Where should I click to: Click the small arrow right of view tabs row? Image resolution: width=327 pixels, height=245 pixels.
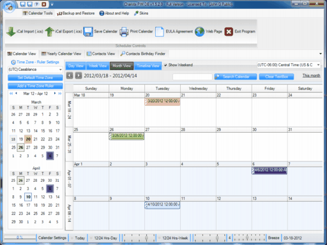click(x=321, y=54)
